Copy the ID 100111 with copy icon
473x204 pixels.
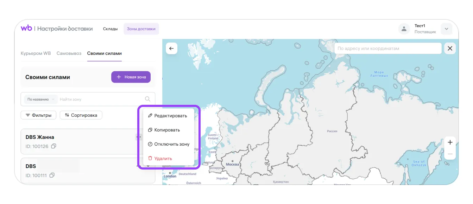pyautogui.click(x=52, y=175)
